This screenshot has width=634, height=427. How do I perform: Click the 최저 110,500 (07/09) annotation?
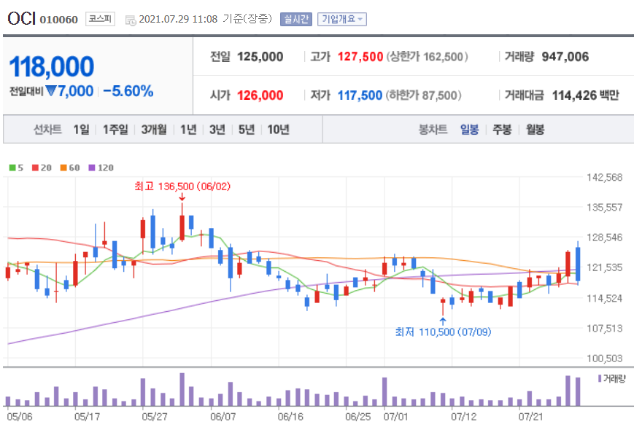[x=443, y=332]
